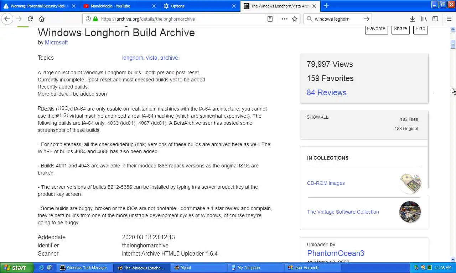Open the longhorn topic link
This screenshot has height=273, width=456.
click(x=133, y=58)
